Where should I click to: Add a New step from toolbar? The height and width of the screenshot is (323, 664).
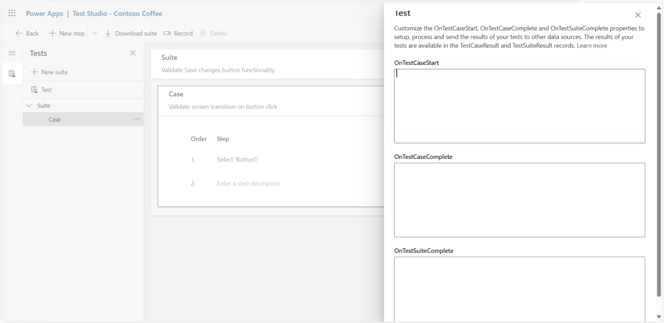(67, 33)
